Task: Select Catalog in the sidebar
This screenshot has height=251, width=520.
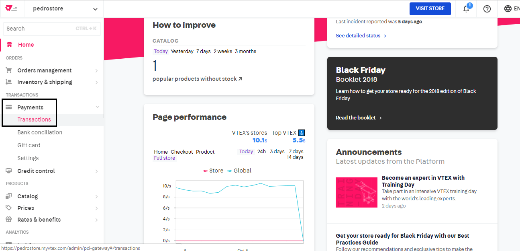Action: 28,196
